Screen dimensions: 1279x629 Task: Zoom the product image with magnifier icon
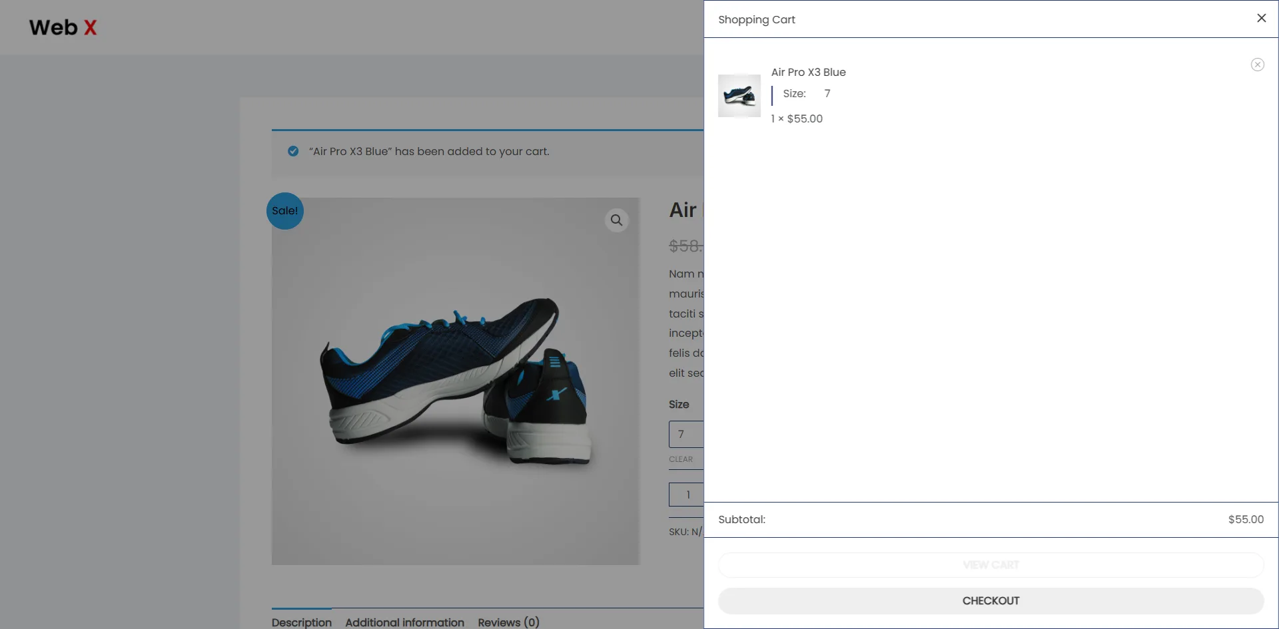[616, 220]
